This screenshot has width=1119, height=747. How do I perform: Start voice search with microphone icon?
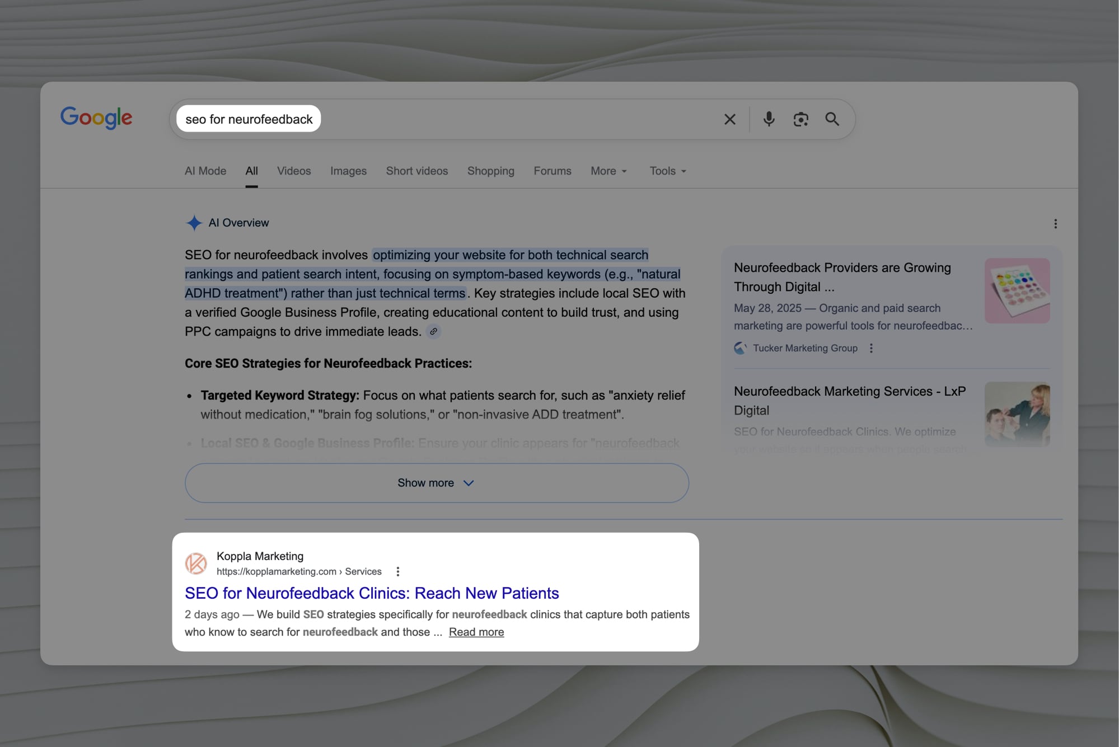click(769, 119)
